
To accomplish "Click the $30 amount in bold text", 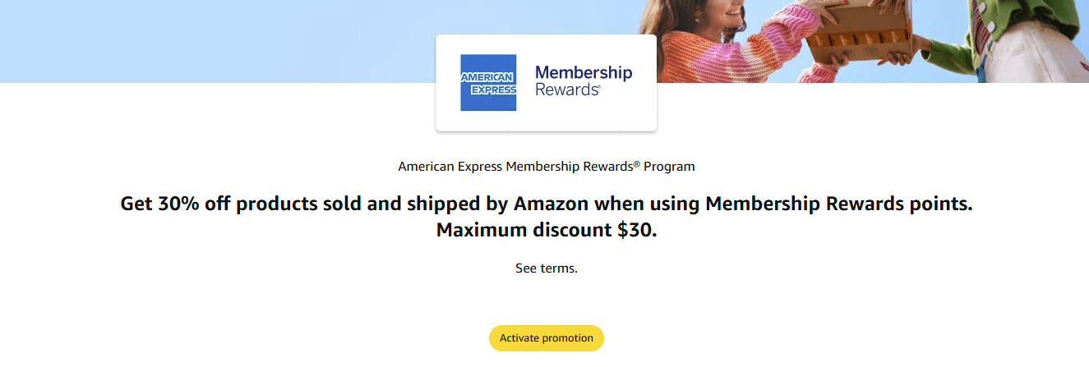I will point(634,230).
